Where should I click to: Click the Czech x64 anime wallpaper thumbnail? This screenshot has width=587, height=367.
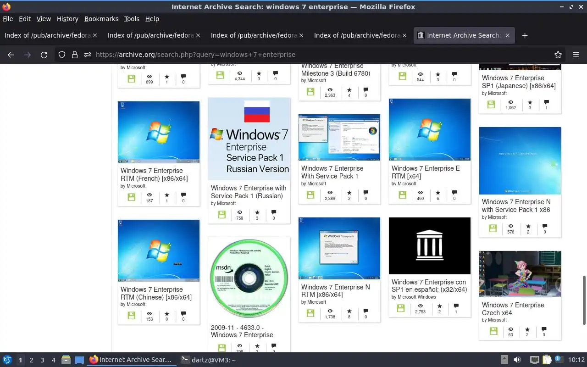coord(520,274)
